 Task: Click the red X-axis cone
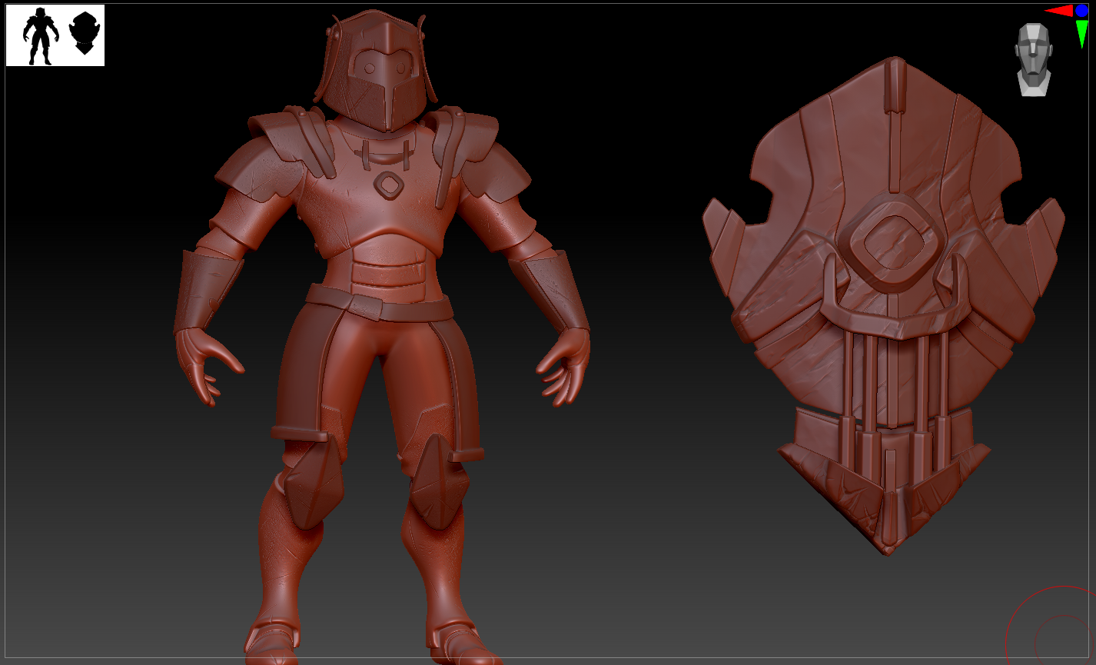(1058, 11)
